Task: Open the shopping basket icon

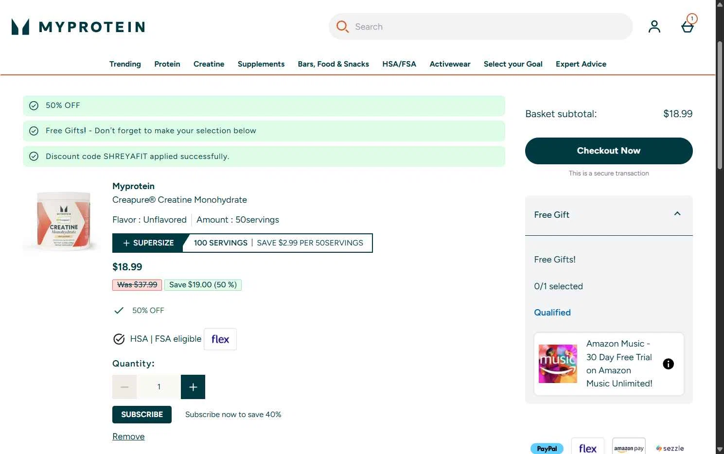Action: click(x=687, y=26)
